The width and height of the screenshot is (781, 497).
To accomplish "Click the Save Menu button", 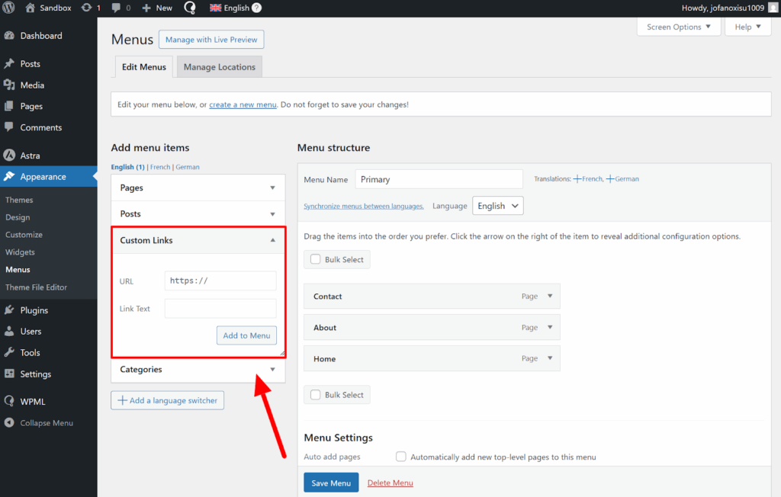I will point(331,483).
